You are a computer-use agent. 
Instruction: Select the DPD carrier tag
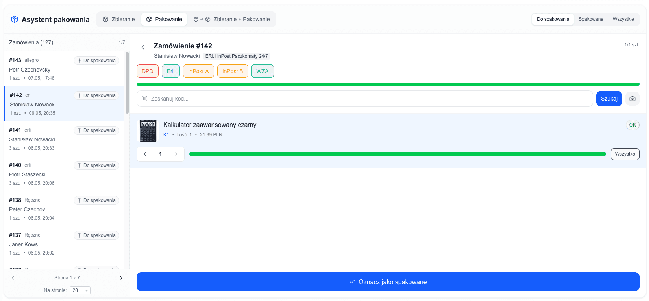tap(148, 71)
